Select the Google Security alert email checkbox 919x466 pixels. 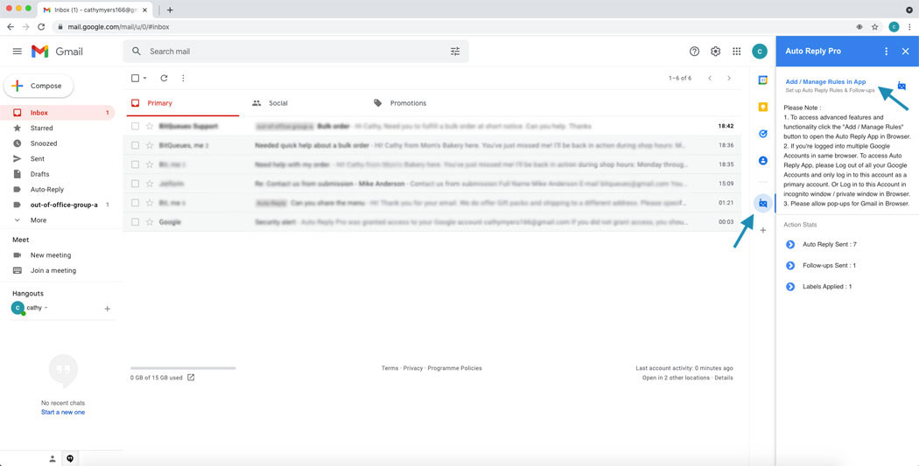click(136, 222)
